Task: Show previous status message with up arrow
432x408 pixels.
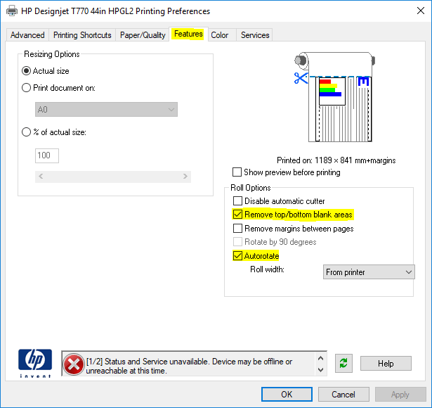Action: 321,358
